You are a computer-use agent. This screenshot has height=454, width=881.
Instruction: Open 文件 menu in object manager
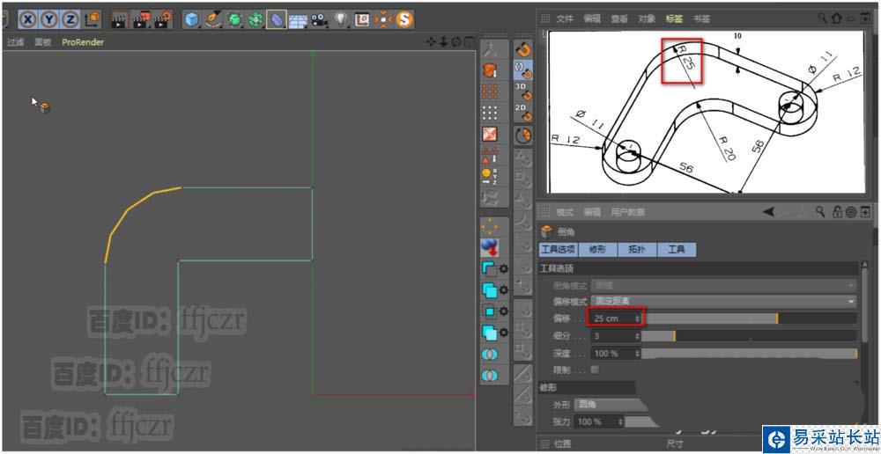[565, 18]
